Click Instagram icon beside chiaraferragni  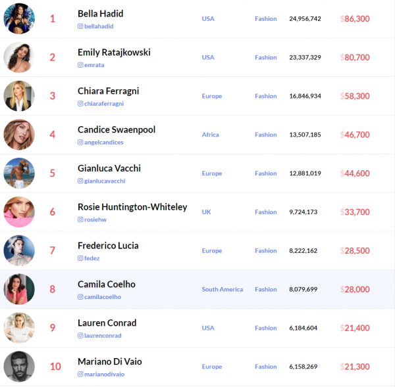(80, 104)
